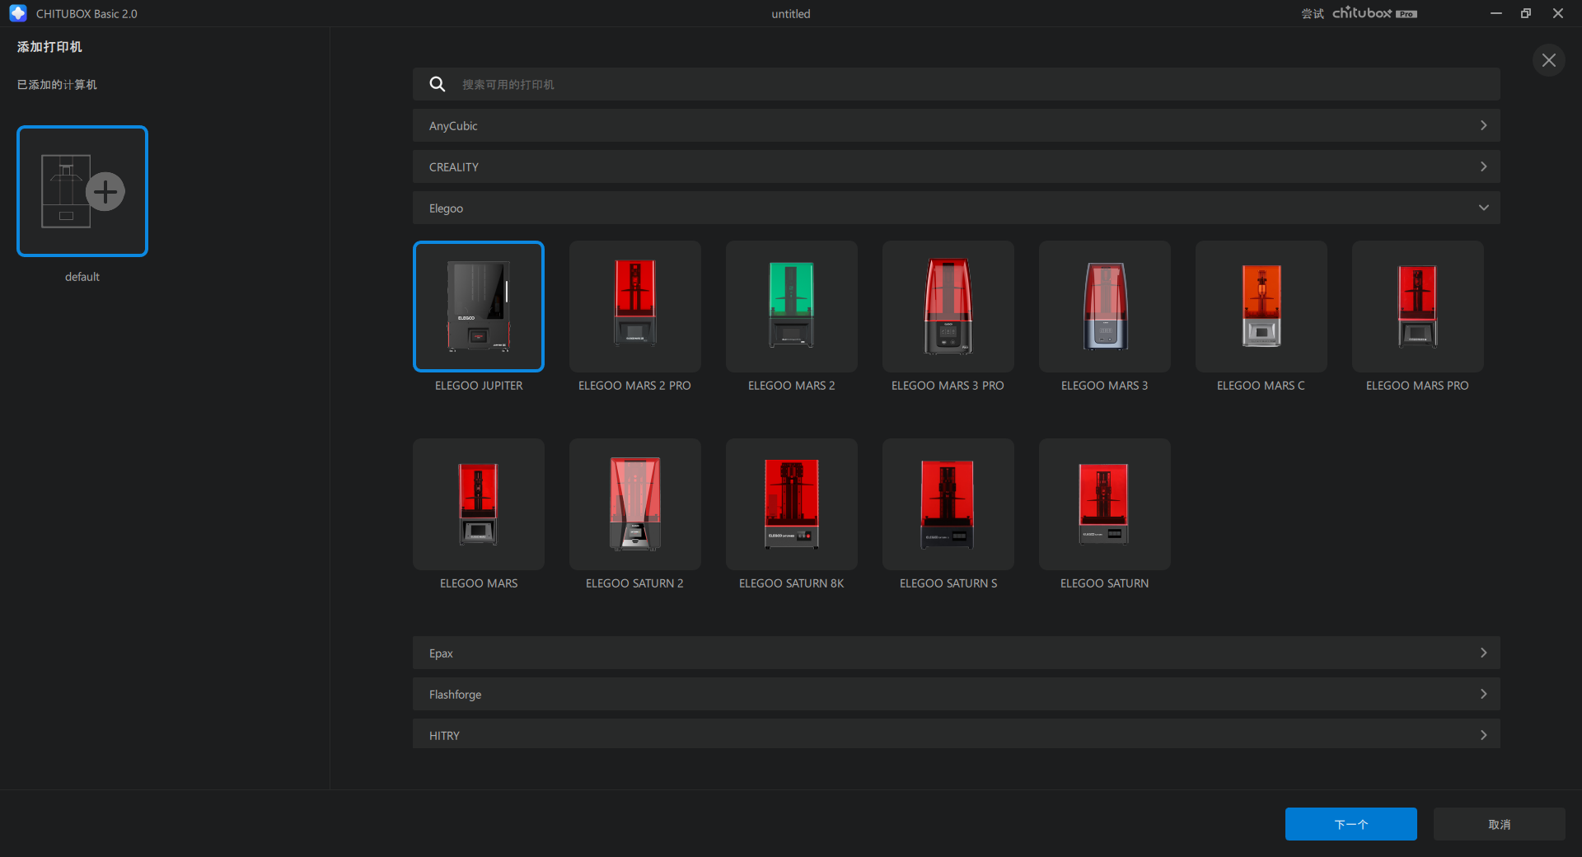
Task: Click the ELEGOO JUPITER label text
Action: (x=479, y=386)
